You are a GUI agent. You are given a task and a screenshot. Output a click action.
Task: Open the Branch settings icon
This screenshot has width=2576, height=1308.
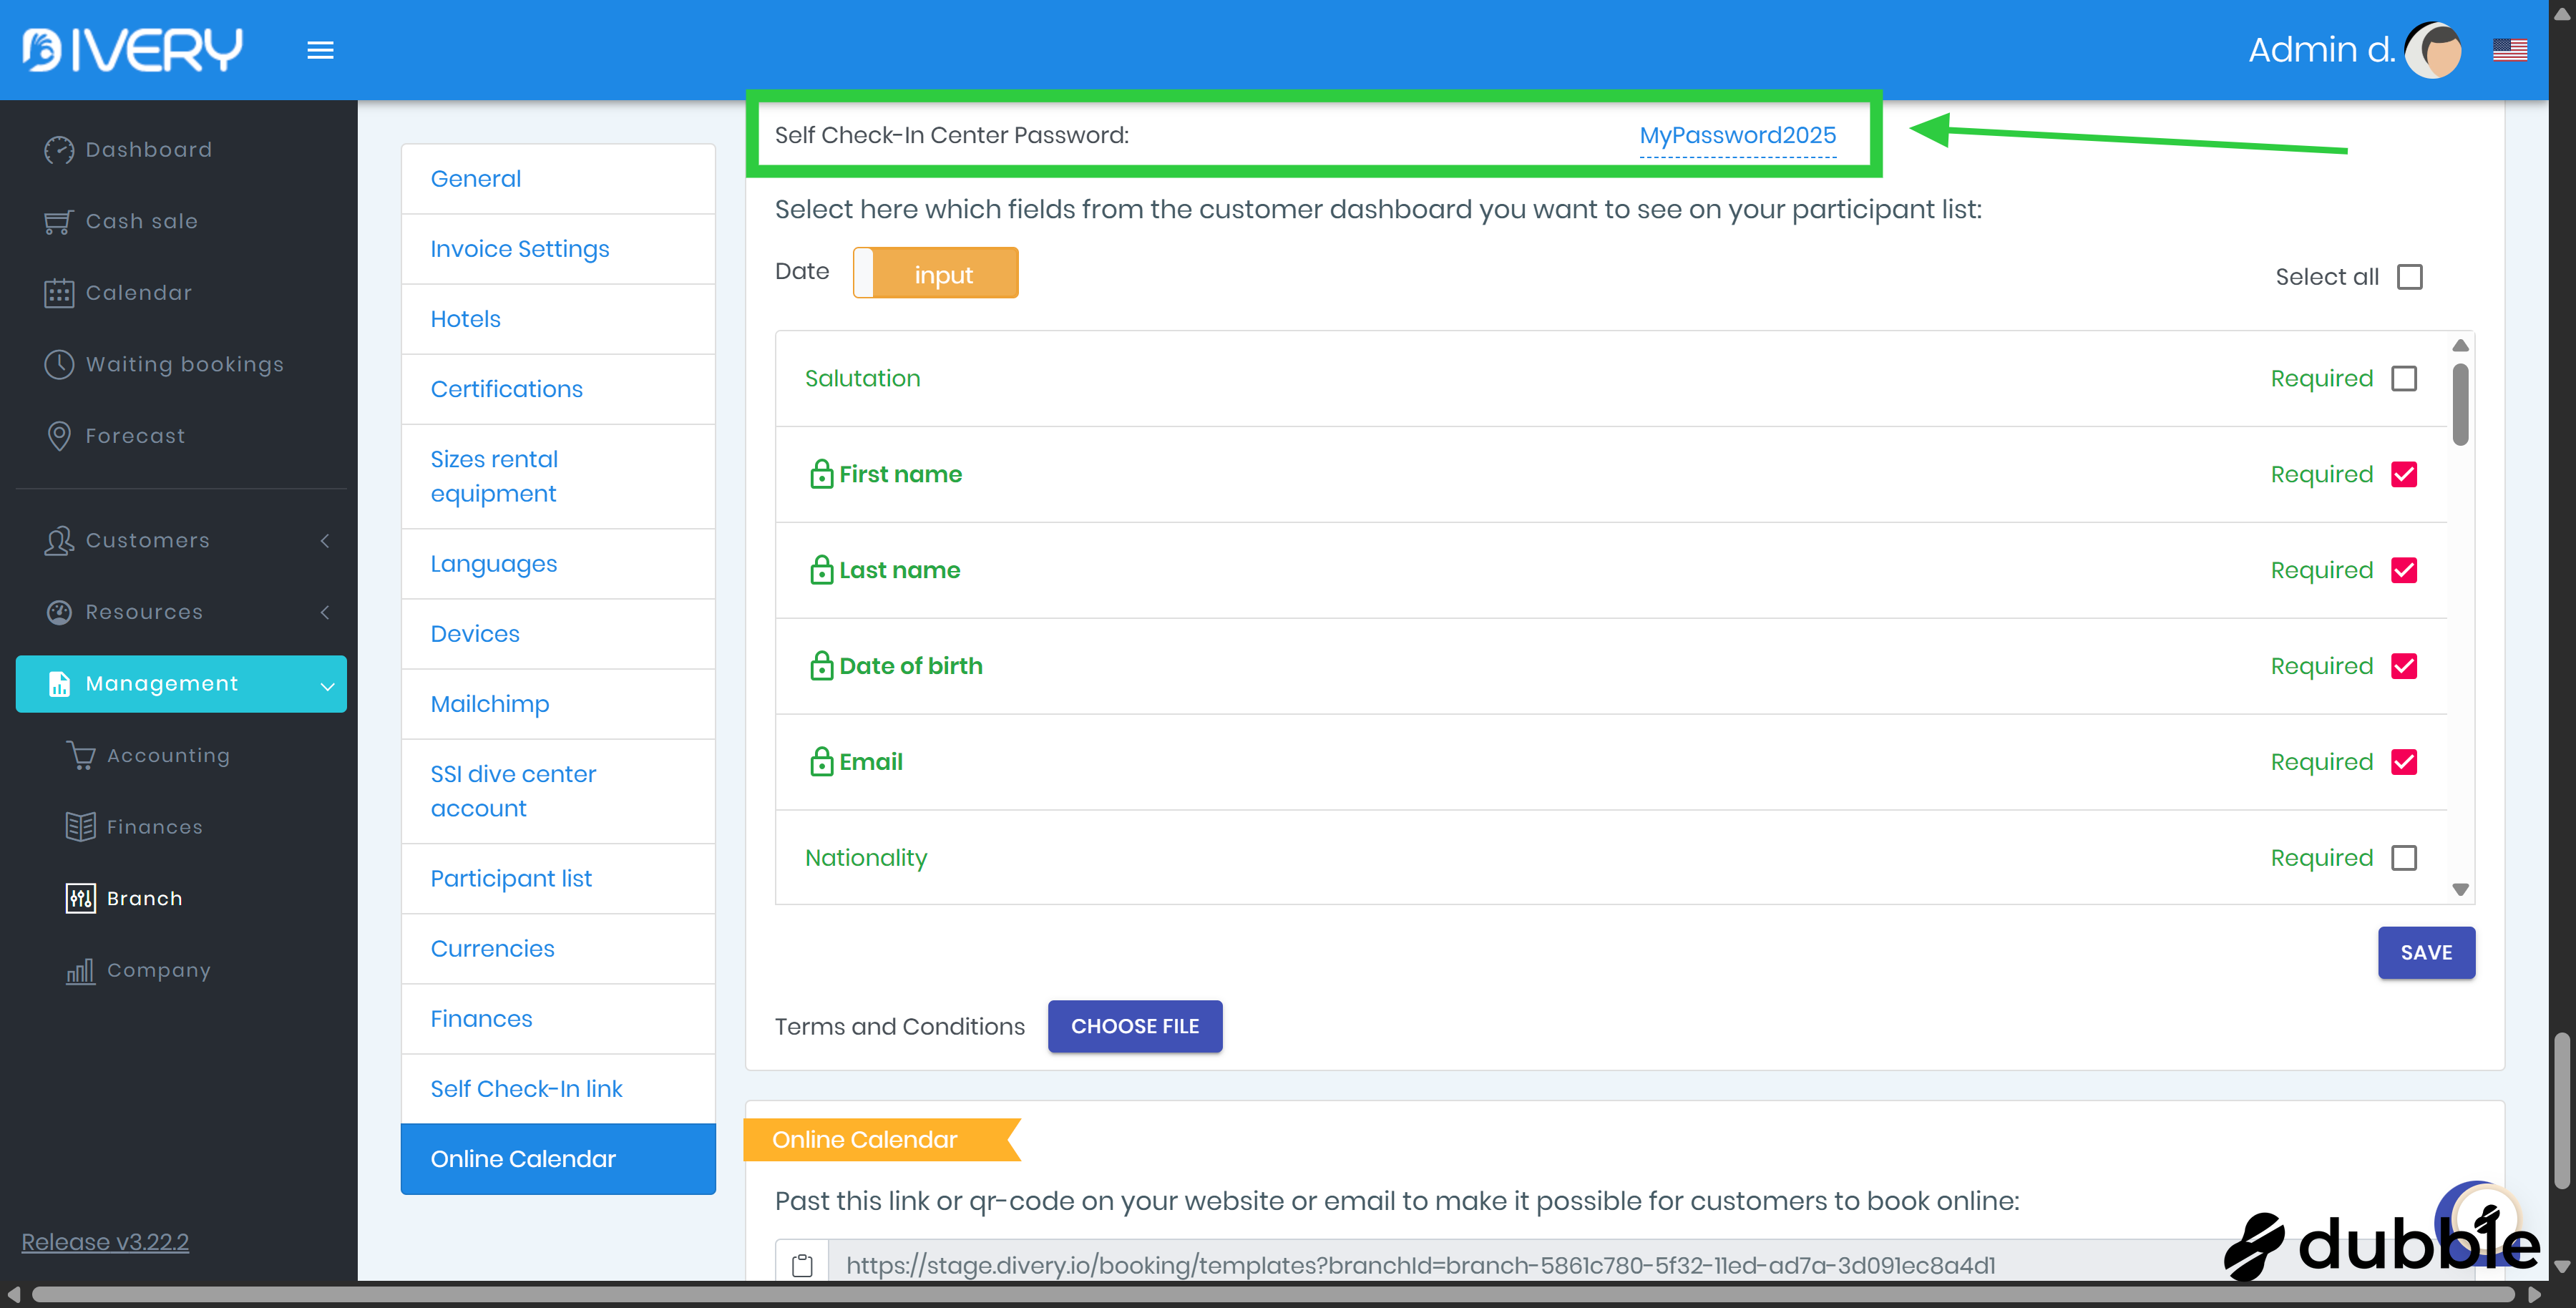tap(80, 898)
